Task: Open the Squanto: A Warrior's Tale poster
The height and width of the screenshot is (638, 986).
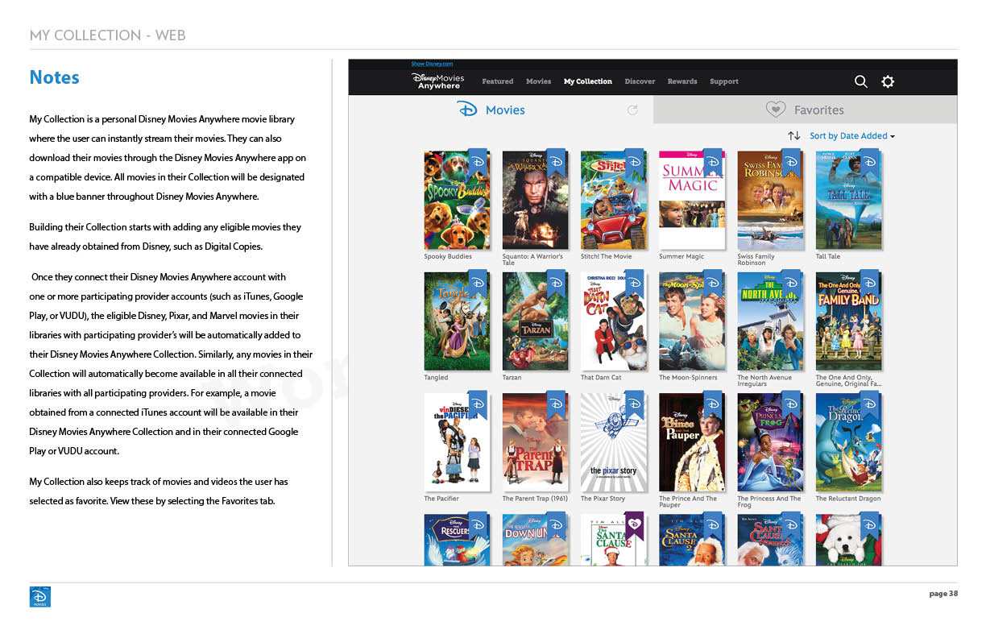Action: [535, 200]
